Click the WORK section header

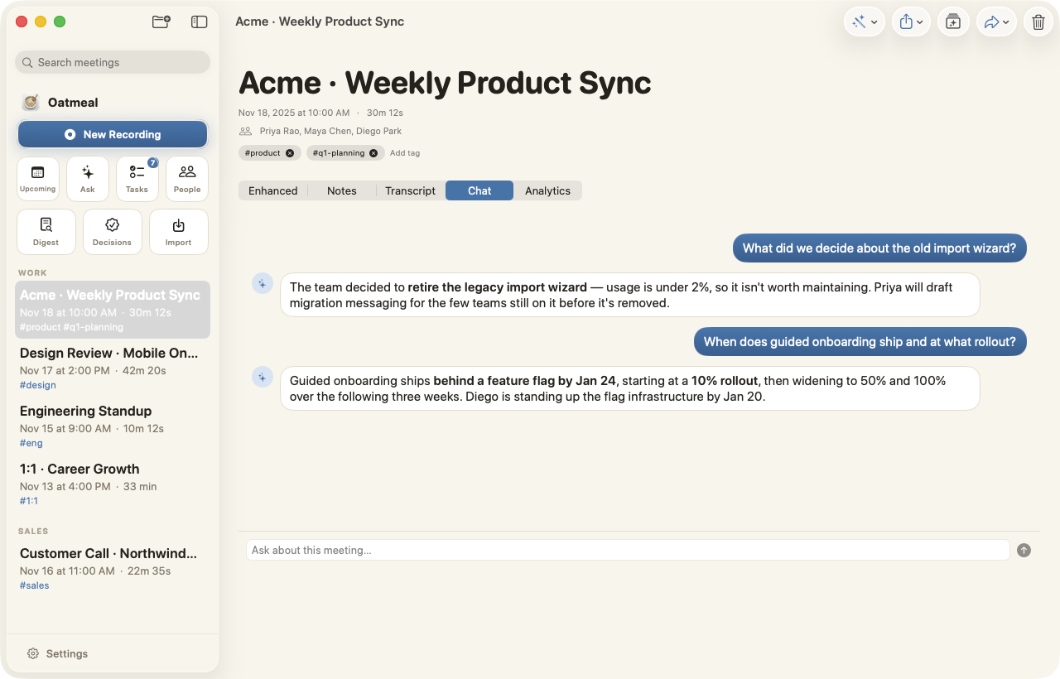[x=32, y=272]
